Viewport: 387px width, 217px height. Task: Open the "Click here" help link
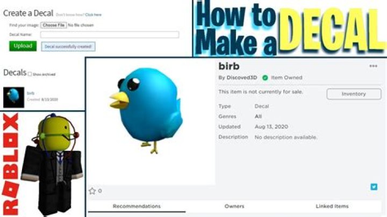pos(93,15)
